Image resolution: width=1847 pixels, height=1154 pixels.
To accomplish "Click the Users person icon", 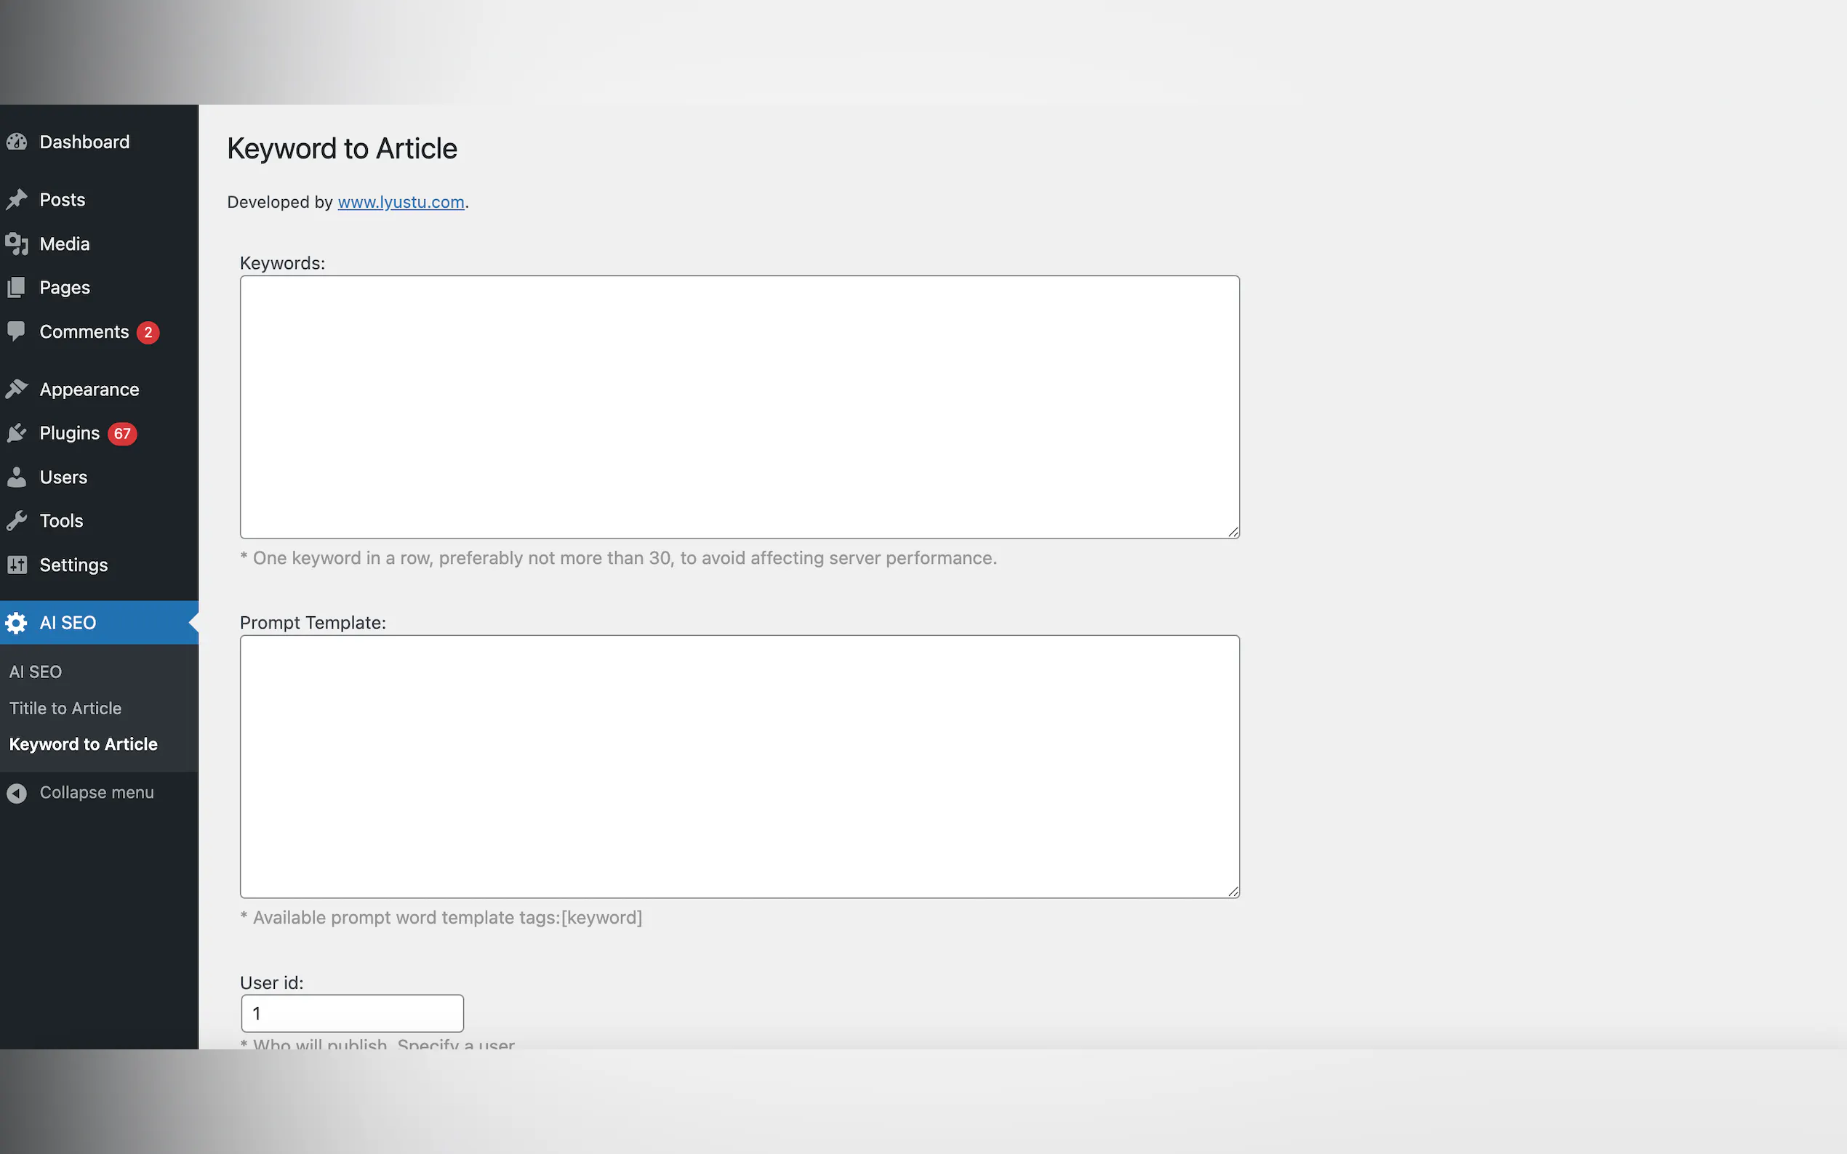I will click(17, 477).
